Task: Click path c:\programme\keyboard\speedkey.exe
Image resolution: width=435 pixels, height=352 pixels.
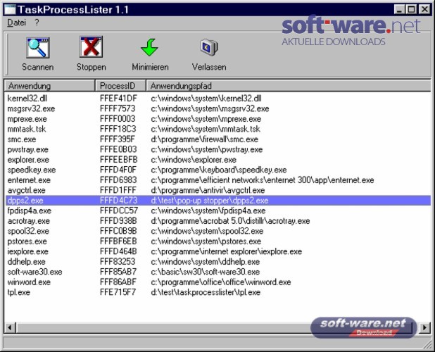Action: point(219,170)
